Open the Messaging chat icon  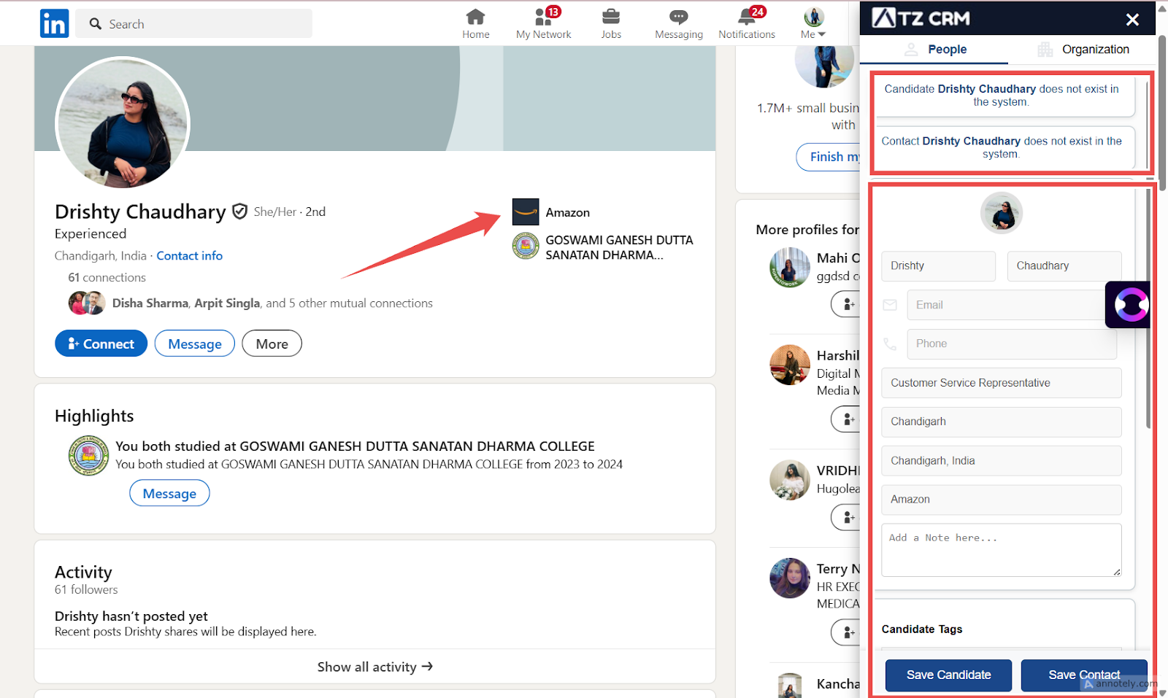coord(678,23)
